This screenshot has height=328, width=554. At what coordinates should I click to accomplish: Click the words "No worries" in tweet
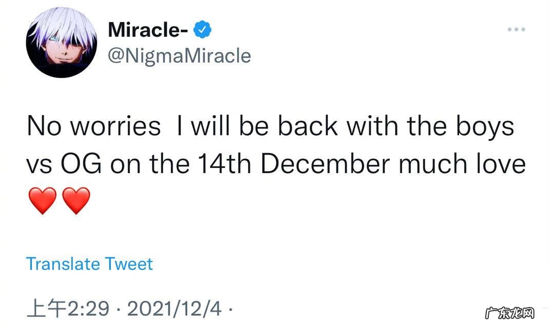93,126
